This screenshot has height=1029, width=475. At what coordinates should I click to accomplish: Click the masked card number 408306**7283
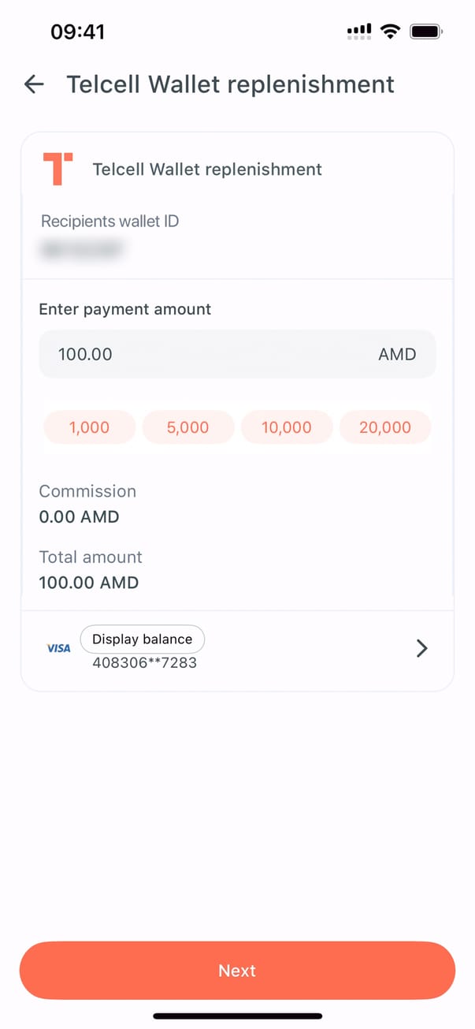[145, 663]
